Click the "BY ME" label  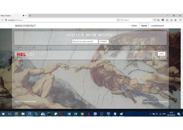pos(40,55)
